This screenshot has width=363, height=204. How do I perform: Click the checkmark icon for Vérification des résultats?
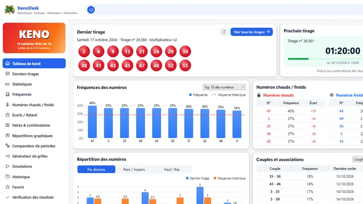(8, 197)
